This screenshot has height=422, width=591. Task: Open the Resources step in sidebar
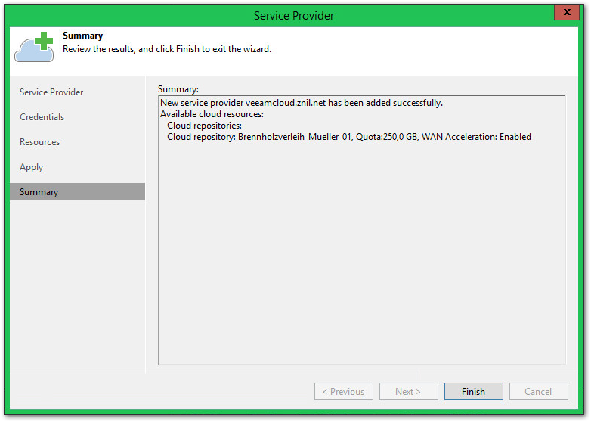pos(39,142)
